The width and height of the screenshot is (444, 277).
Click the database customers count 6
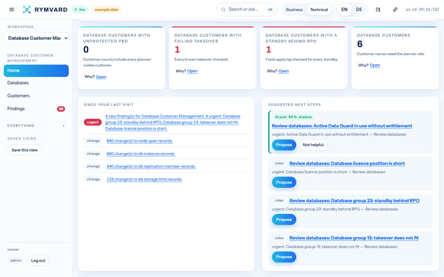point(360,44)
